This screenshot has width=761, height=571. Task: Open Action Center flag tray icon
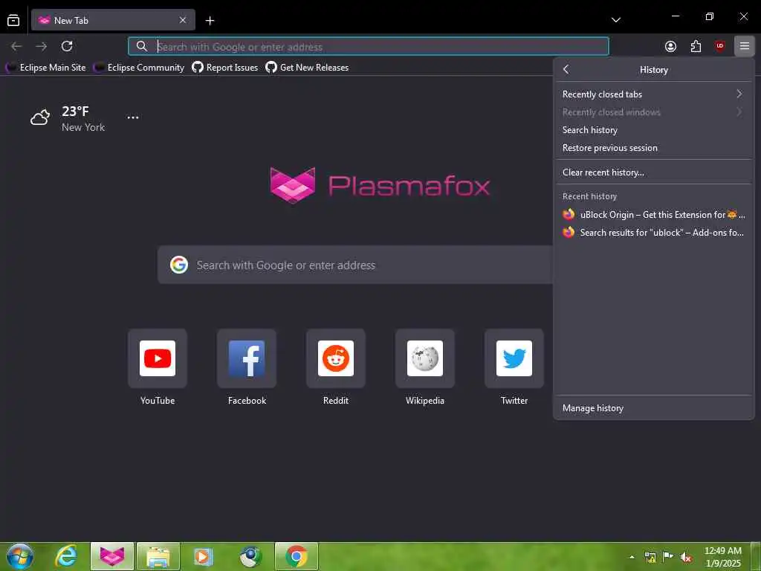pos(668,557)
